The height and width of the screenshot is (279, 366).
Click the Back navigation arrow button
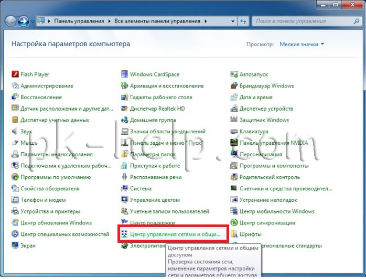pos(10,22)
